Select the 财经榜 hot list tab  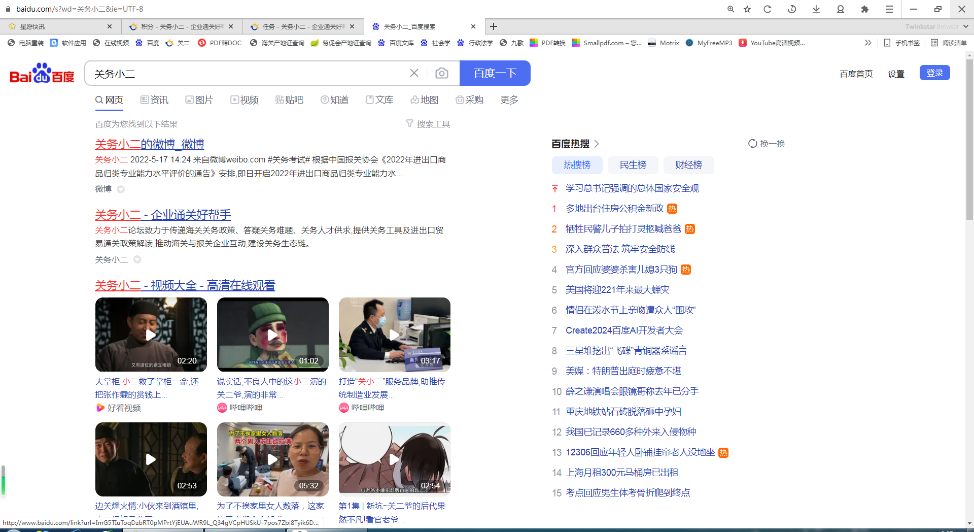pyautogui.click(x=689, y=165)
